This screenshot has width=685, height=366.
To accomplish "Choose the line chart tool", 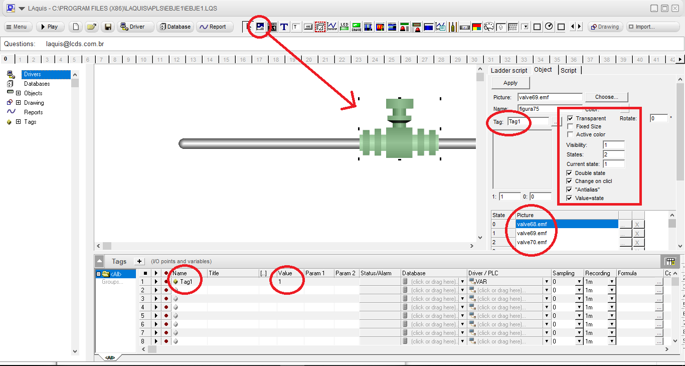I will coord(332,27).
